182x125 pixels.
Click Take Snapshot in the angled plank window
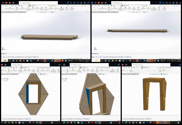(67, 9)
